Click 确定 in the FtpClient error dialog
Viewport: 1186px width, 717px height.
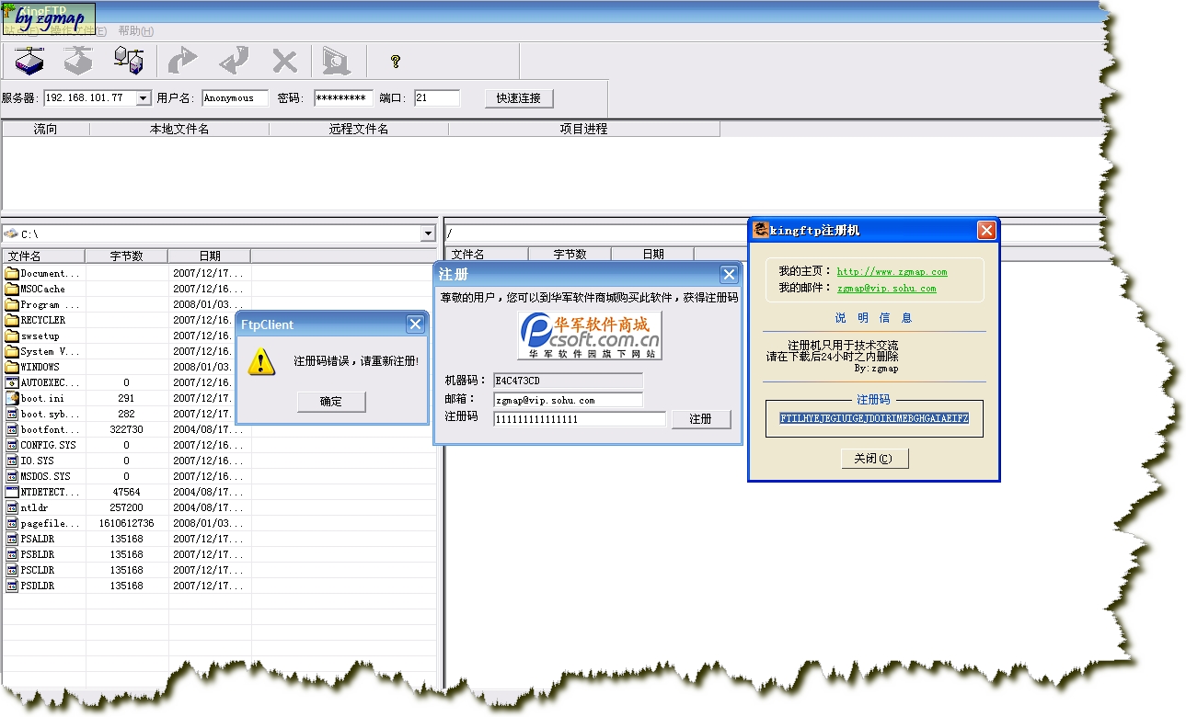coord(331,402)
